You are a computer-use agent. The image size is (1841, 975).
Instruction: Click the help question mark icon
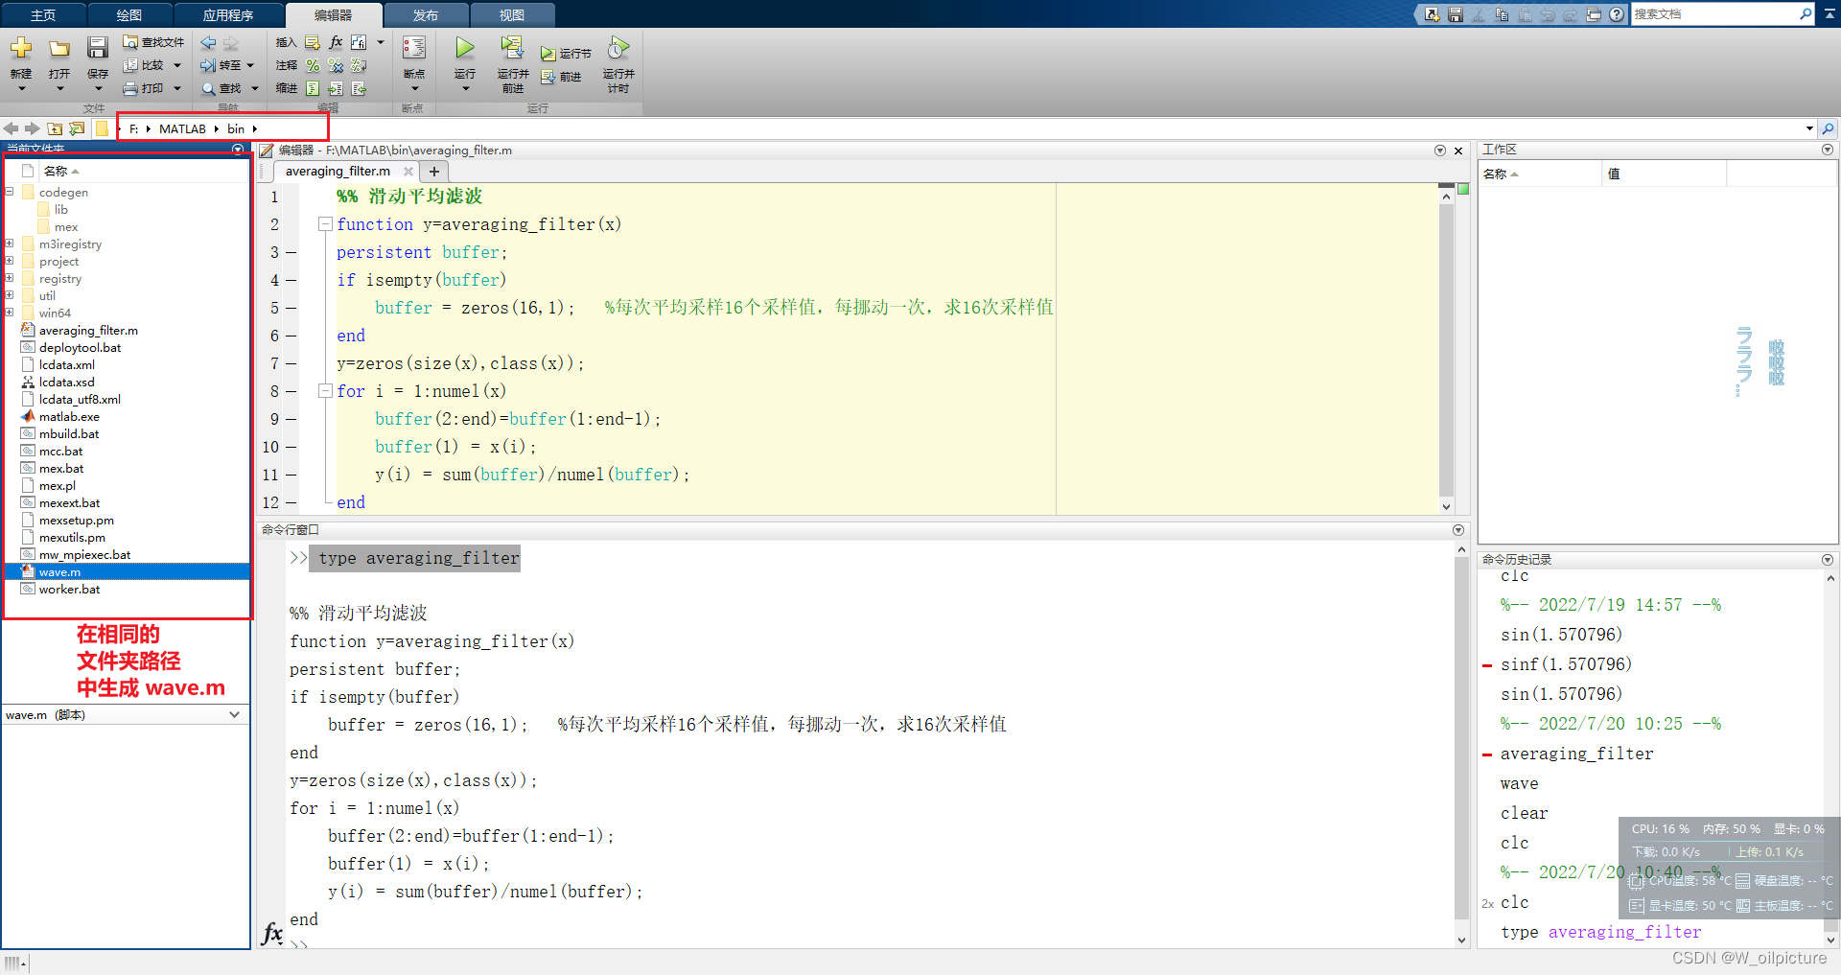[1617, 14]
